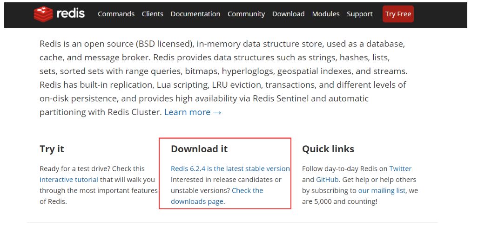Click the Quick links heading
Image resolution: width=478 pixels, height=239 pixels.
click(x=328, y=149)
